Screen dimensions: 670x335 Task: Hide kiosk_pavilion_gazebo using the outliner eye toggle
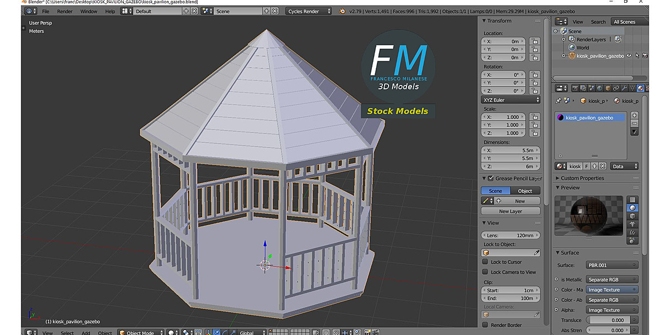(x=629, y=55)
